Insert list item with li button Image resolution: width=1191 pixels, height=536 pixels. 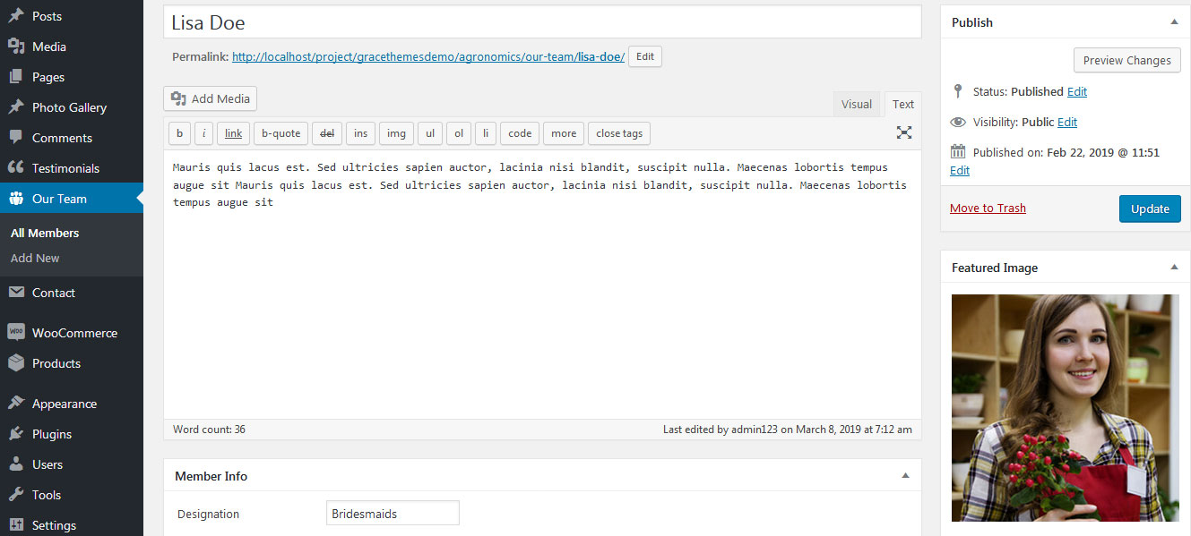pos(486,133)
